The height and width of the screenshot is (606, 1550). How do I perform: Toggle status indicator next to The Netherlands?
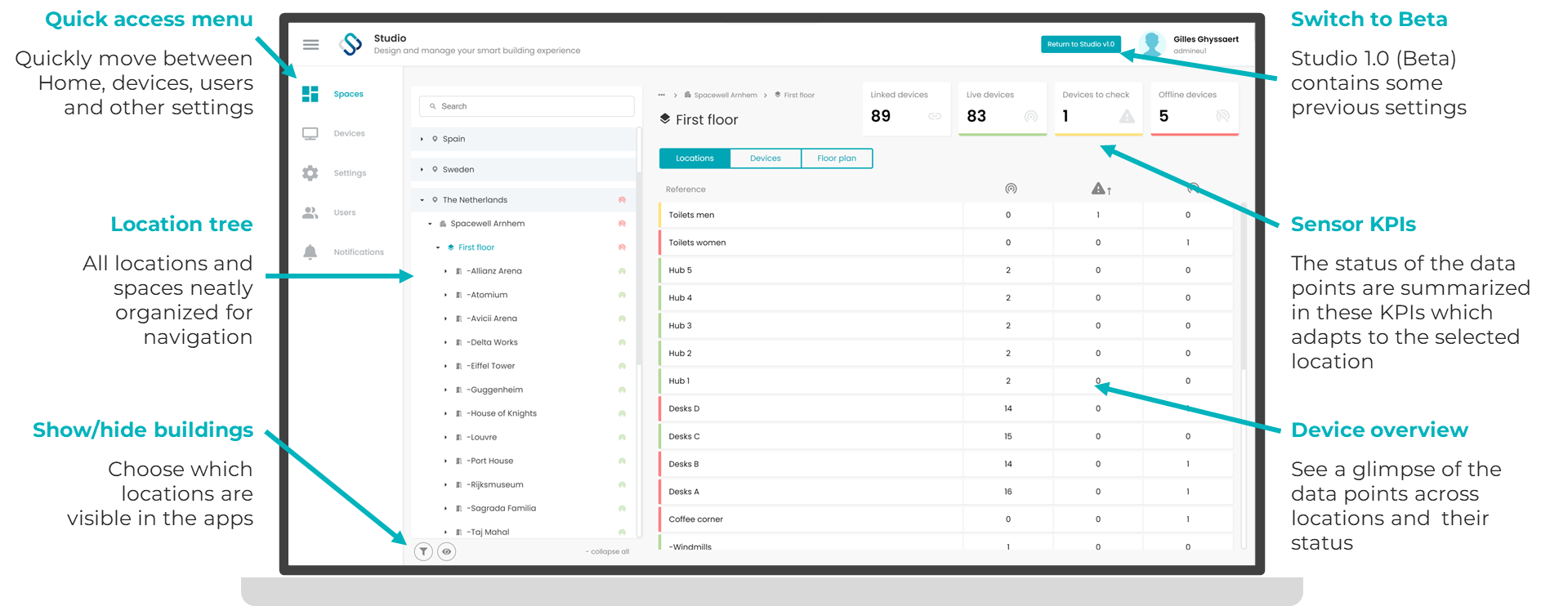coord(622,200)
